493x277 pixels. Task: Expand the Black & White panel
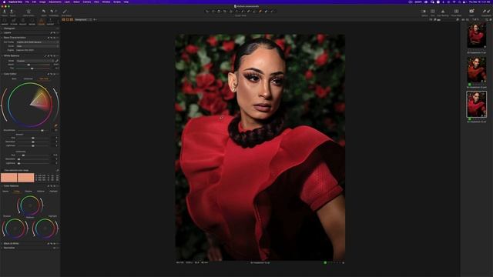pyautogui.click(x=11, y=243)
